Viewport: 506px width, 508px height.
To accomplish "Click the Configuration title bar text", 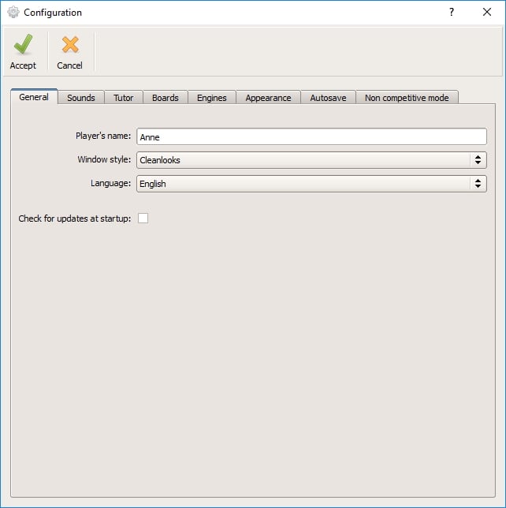I will click(53, 13).
